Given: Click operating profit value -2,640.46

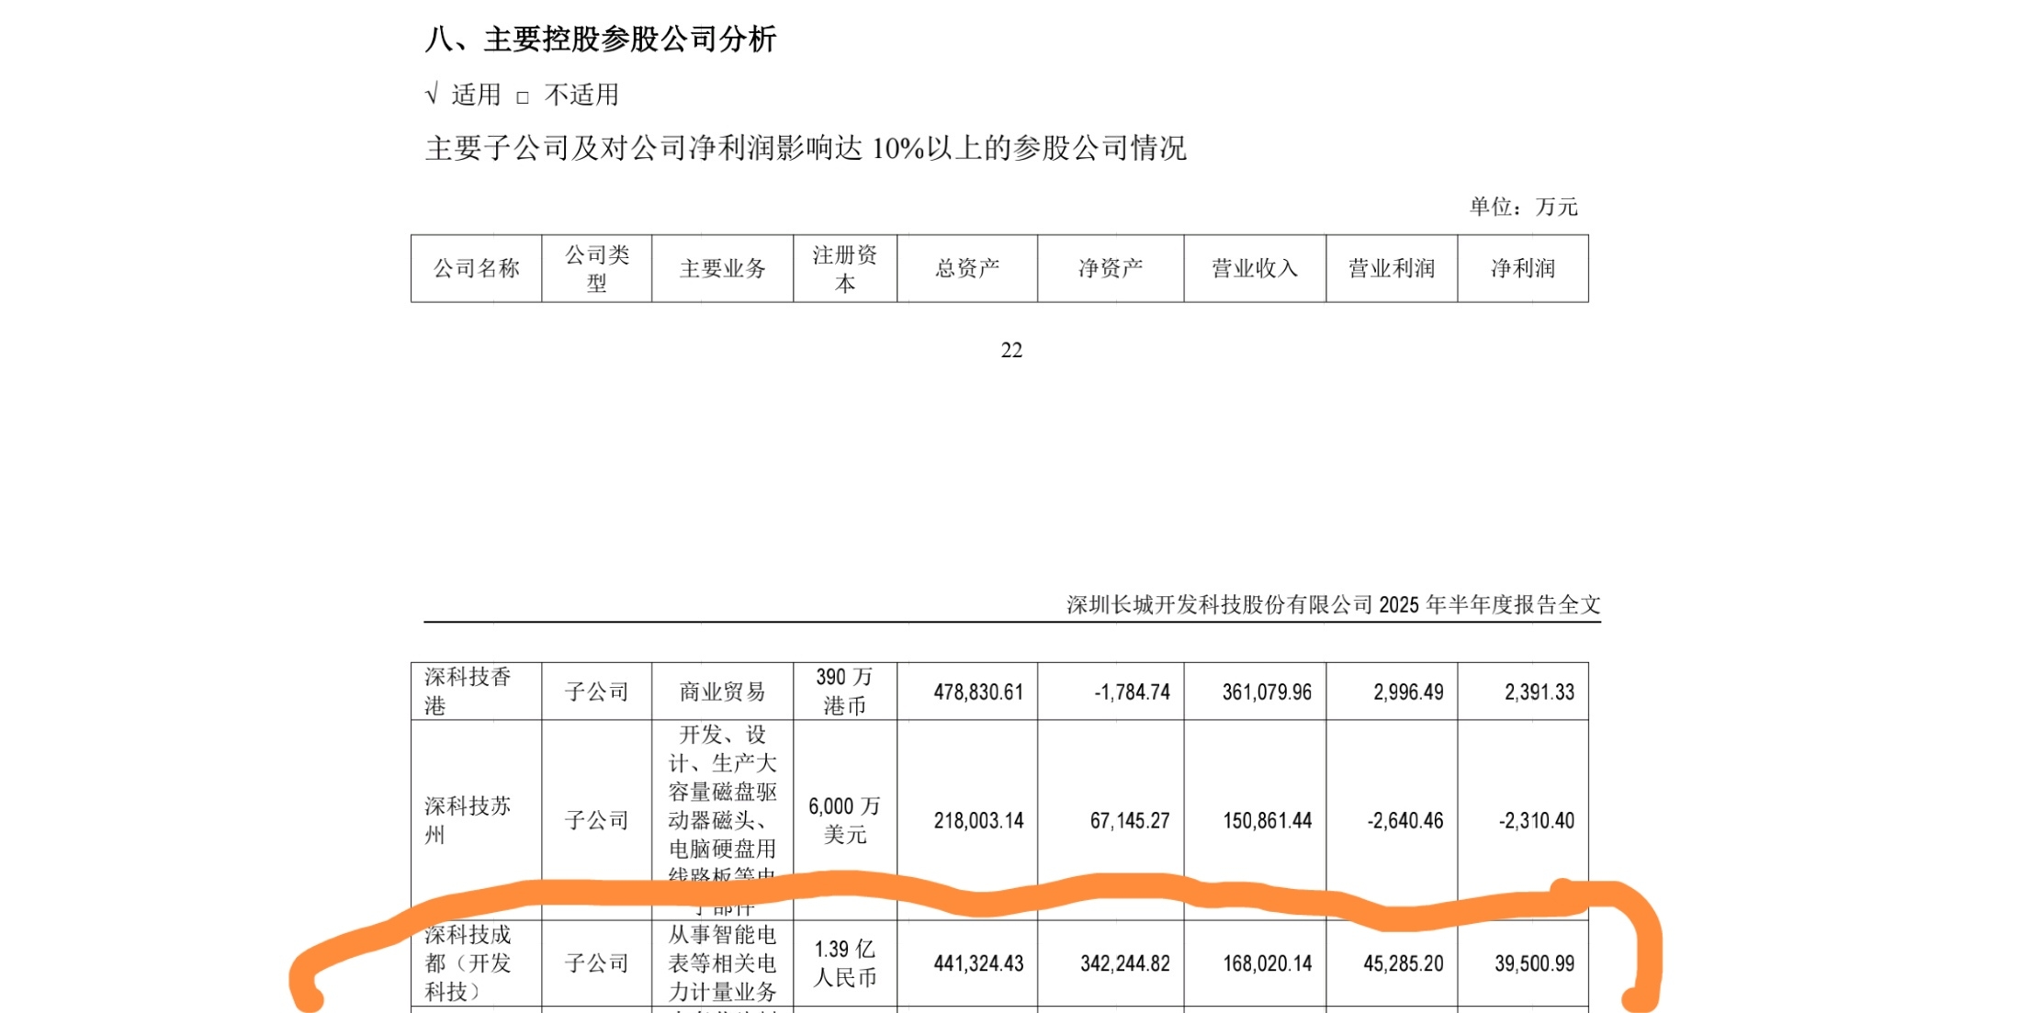Looking at the screenshot, I should 1405,821.
